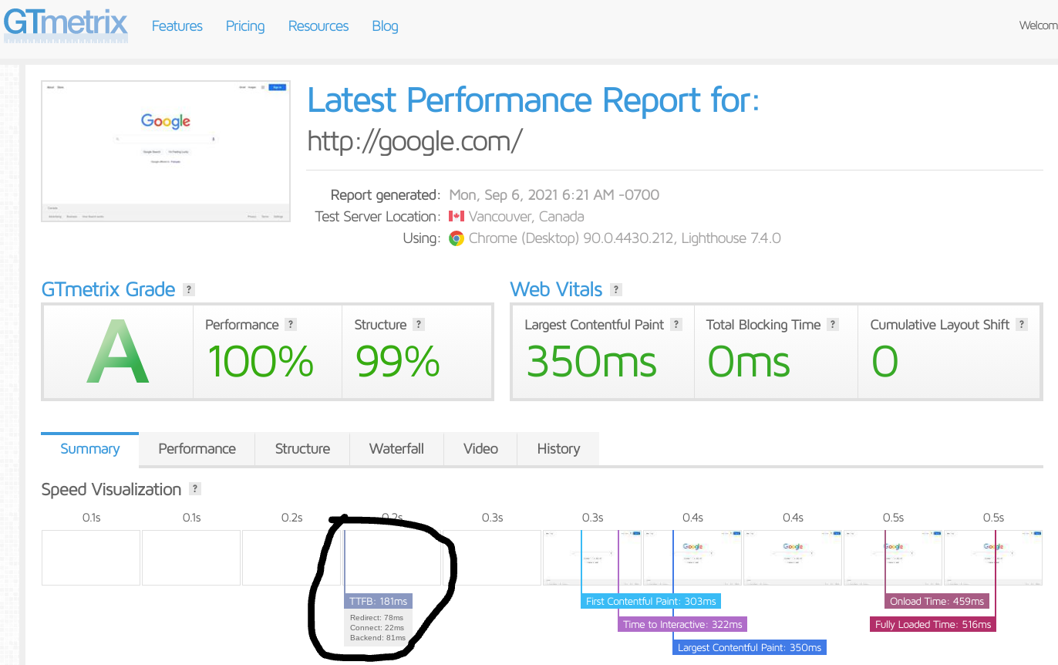Viewport: 1058px width, 665px height.
Task: Open the Features menu item
Action: tap(177, 26)
